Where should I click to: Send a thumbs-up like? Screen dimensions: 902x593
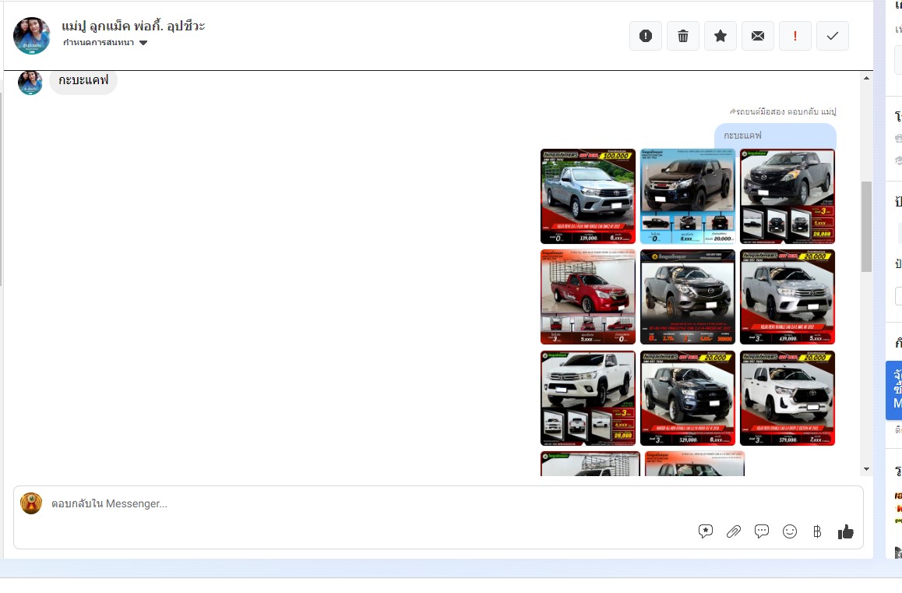[x=846, y=532]
